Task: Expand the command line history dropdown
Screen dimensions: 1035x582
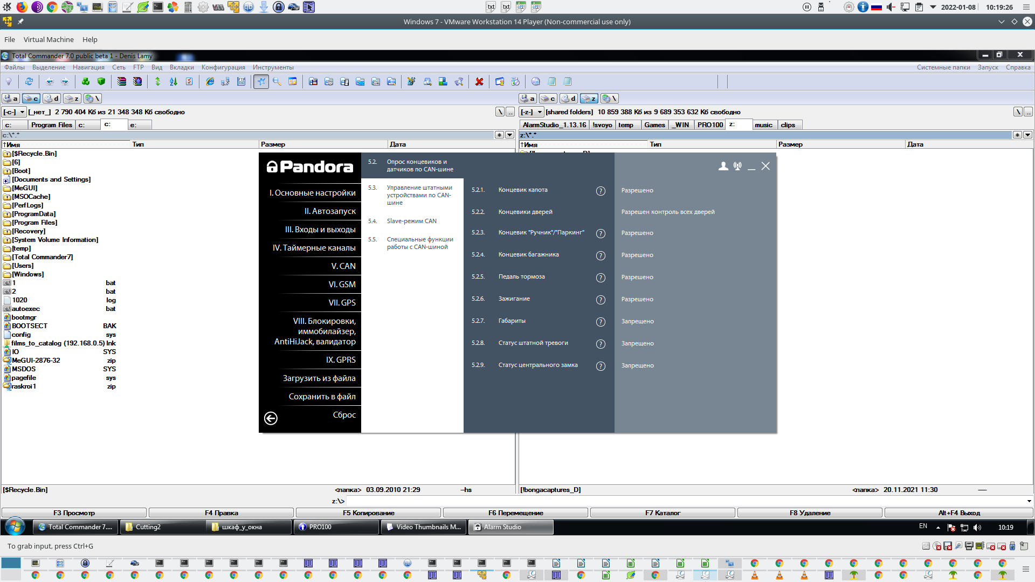Action: point(1029,501)
